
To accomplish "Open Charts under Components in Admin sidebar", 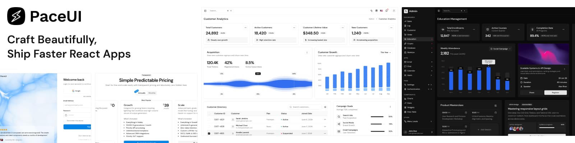I will 418,99.
